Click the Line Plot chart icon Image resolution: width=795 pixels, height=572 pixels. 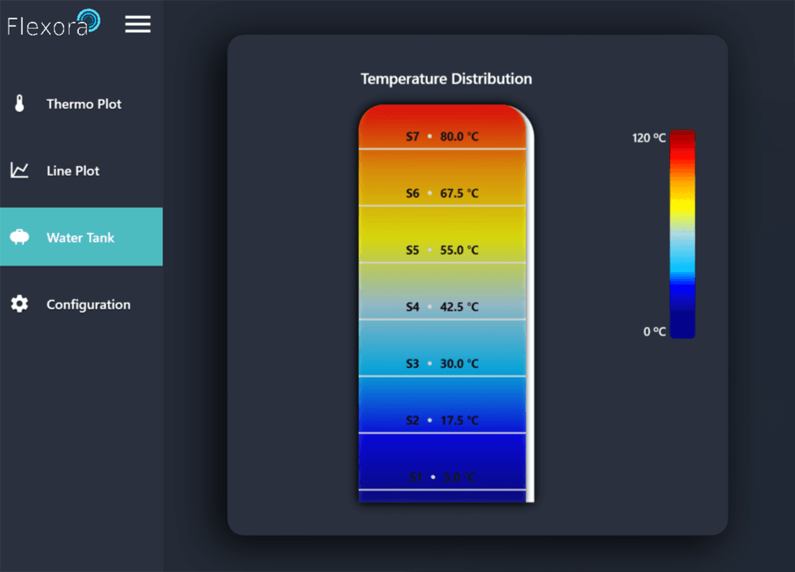coord(20,170)
